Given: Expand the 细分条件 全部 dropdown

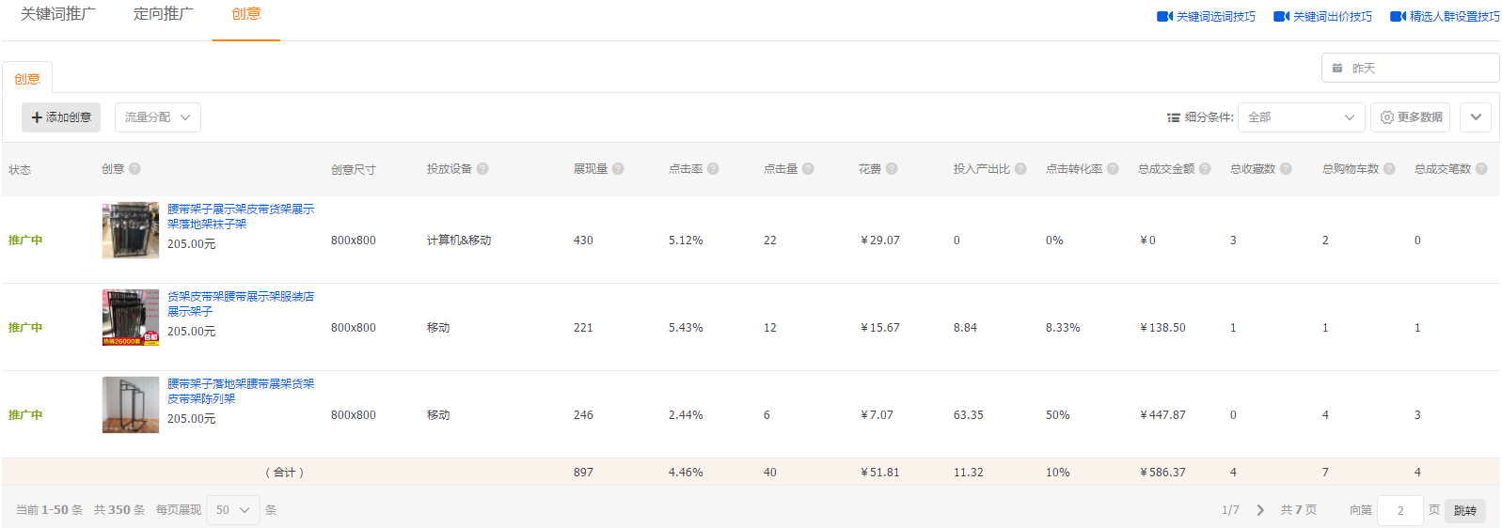Looking at the screenshot, I should [1301, 117].
